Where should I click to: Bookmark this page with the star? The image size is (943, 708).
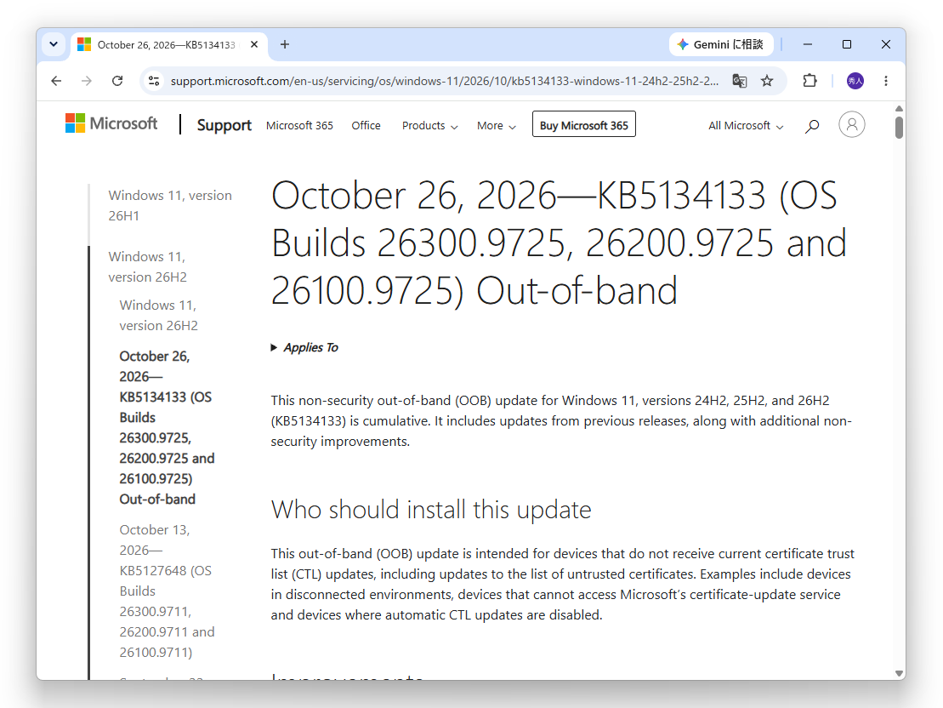[767, 81]
